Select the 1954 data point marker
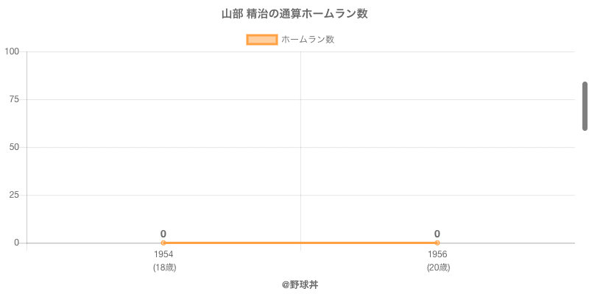The width and height of the screenshot is (589, 294). [163, 243]
